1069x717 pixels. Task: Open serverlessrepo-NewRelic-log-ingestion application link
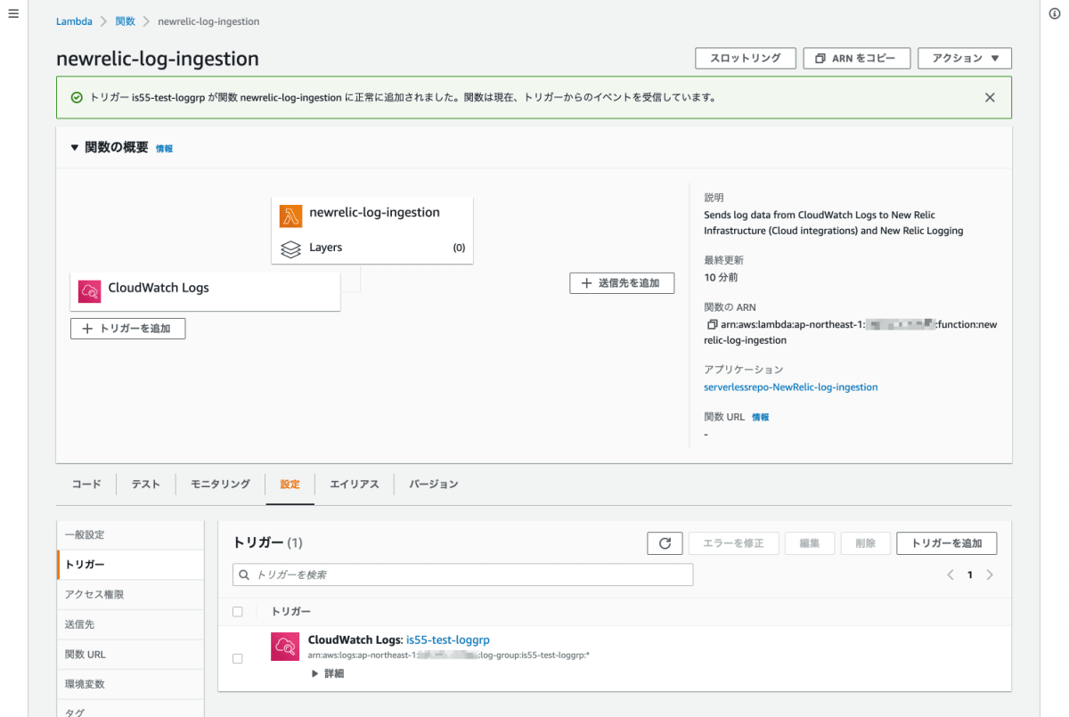pyautogui.click(x=791, y=387)
